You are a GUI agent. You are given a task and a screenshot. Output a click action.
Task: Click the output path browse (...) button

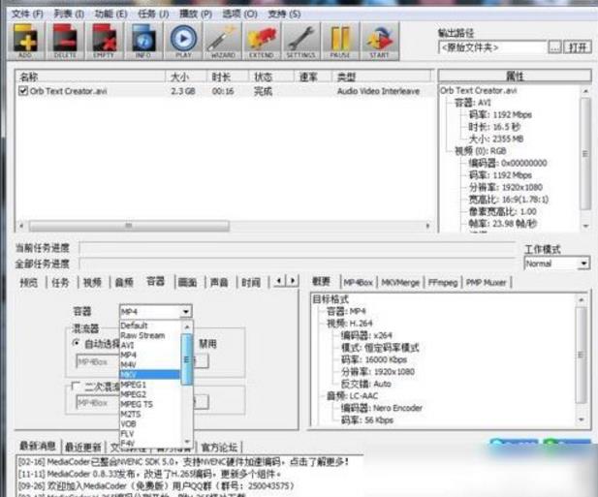click(x=554, y=47)
